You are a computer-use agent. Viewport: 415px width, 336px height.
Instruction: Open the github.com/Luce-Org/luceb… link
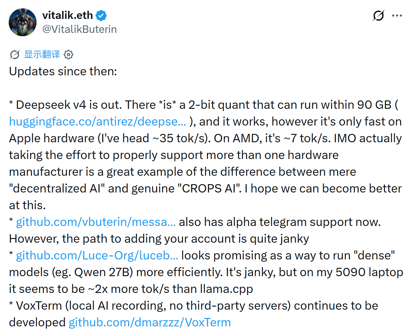97,255
